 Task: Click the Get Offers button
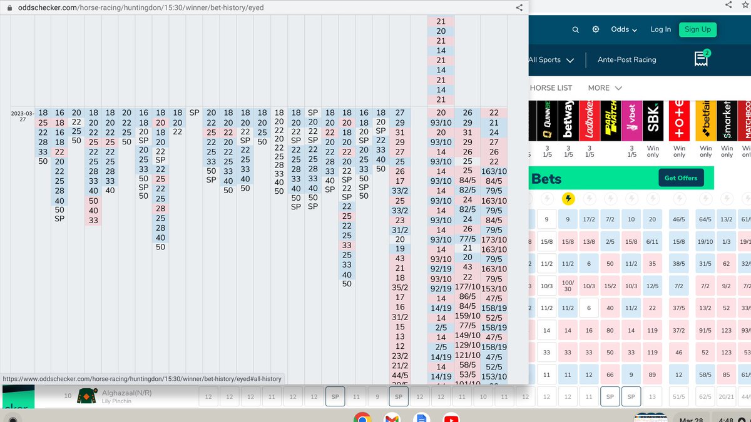[681, 178]
